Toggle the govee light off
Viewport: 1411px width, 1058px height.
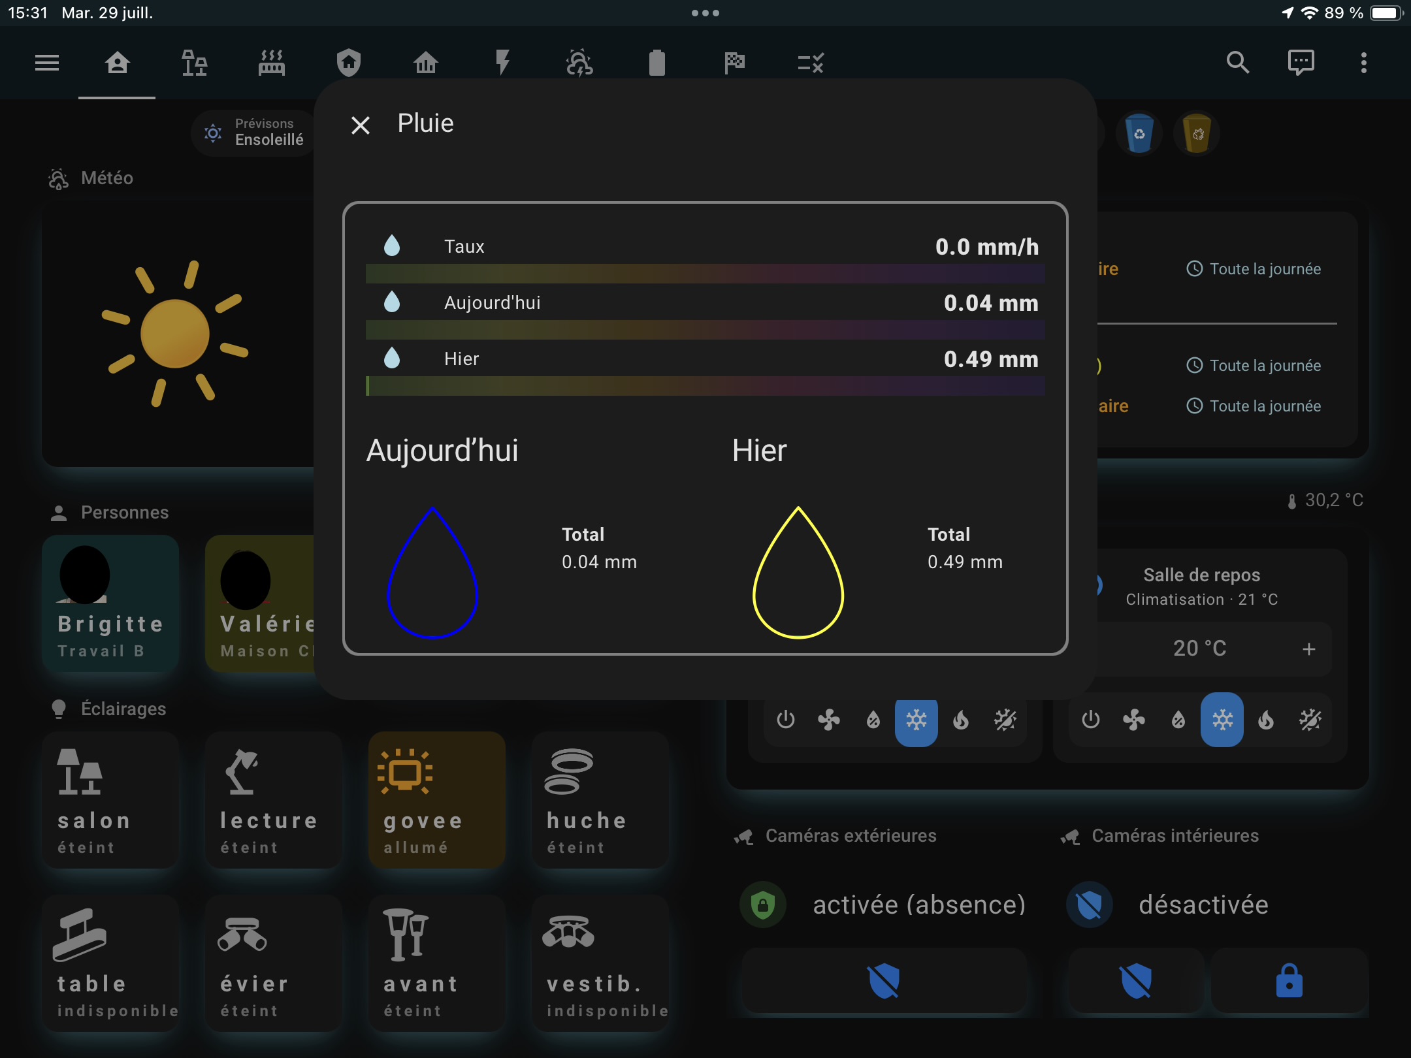pos(436,799)
